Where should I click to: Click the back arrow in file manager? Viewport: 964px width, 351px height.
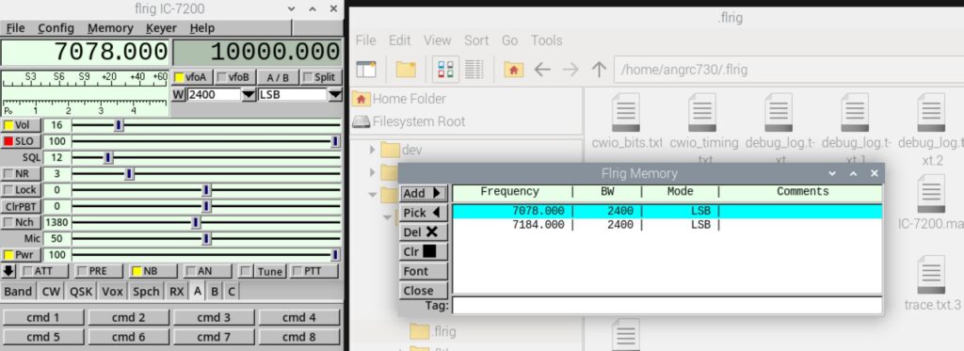pos(541,70)
